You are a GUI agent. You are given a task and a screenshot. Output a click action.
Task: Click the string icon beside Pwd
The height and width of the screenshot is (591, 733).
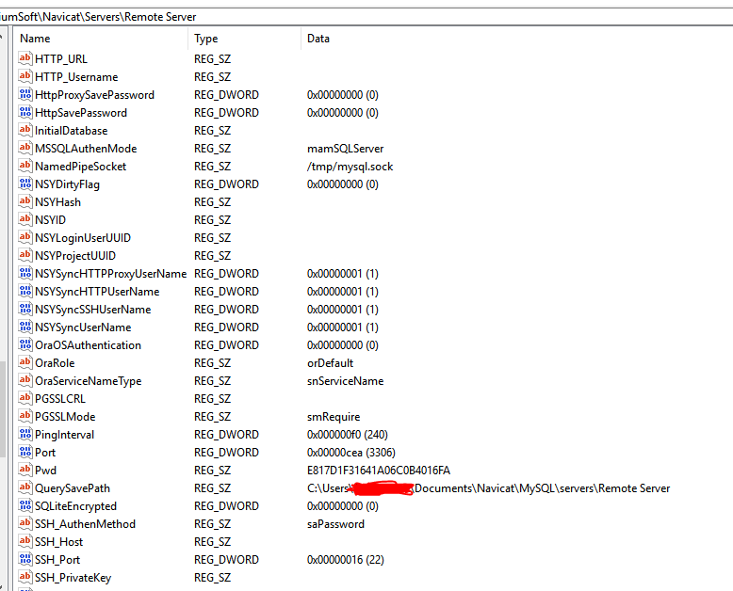25,471
